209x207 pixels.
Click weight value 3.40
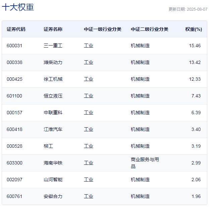pyautogui.click(x=196, y=129)
